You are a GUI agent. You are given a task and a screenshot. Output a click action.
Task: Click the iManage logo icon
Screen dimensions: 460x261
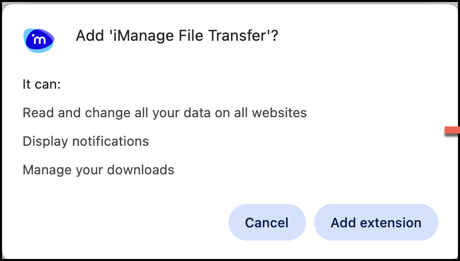(38, 39)
